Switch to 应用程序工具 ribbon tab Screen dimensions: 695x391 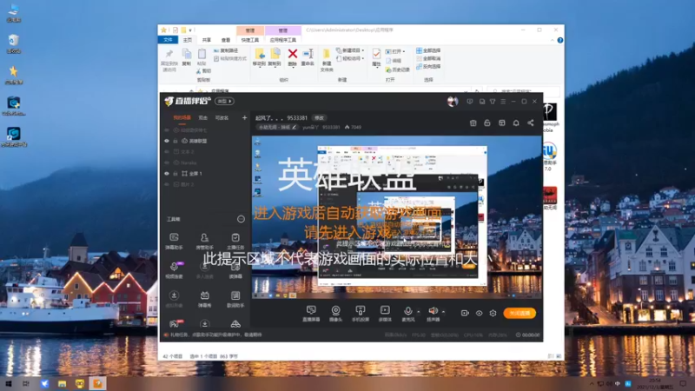[283, 40]
